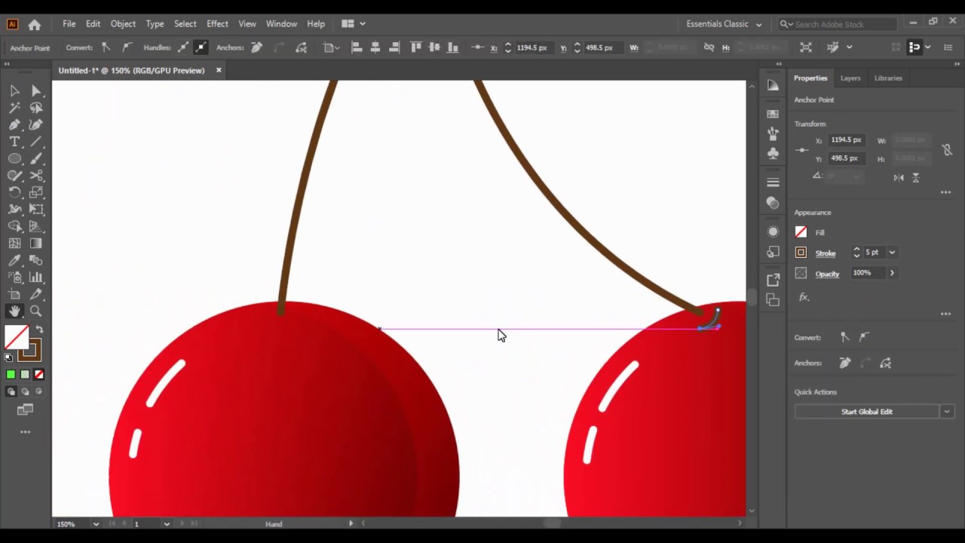The height and width of the screenshot is (543, 965).
Task: Switch to the Layers tab
Action: 850,78
